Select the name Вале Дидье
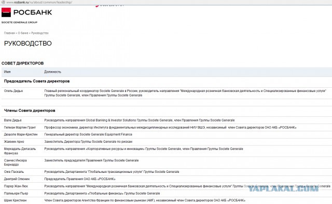 [12, 120]
